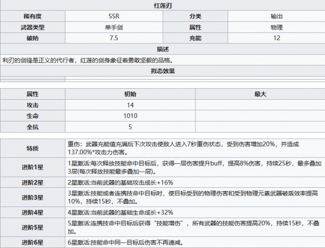Click the 6星激活 description text
The image size is (325, 248).
(125, 242)
